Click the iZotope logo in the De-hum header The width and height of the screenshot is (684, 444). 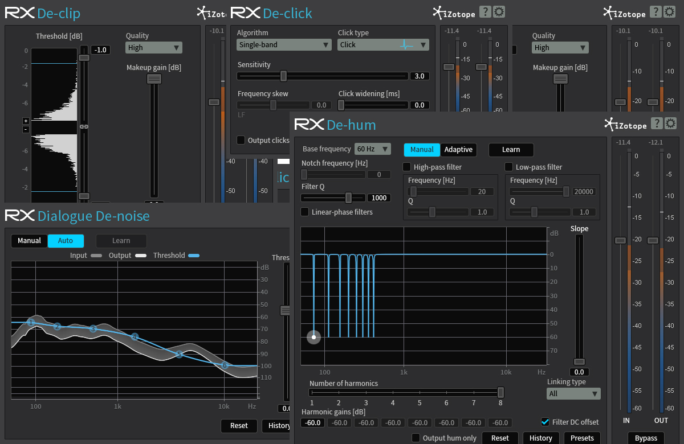coord(625,124)
